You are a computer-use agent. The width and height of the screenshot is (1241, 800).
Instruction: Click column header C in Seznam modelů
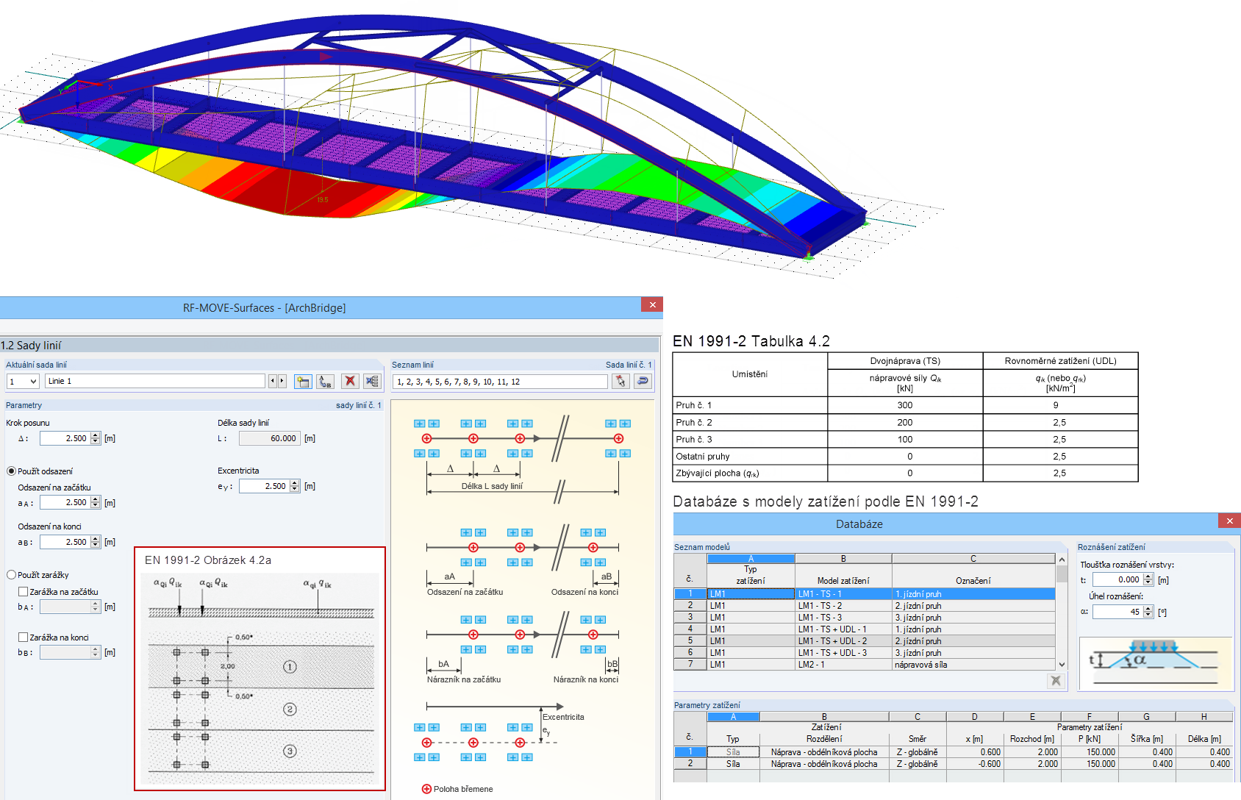973,559
